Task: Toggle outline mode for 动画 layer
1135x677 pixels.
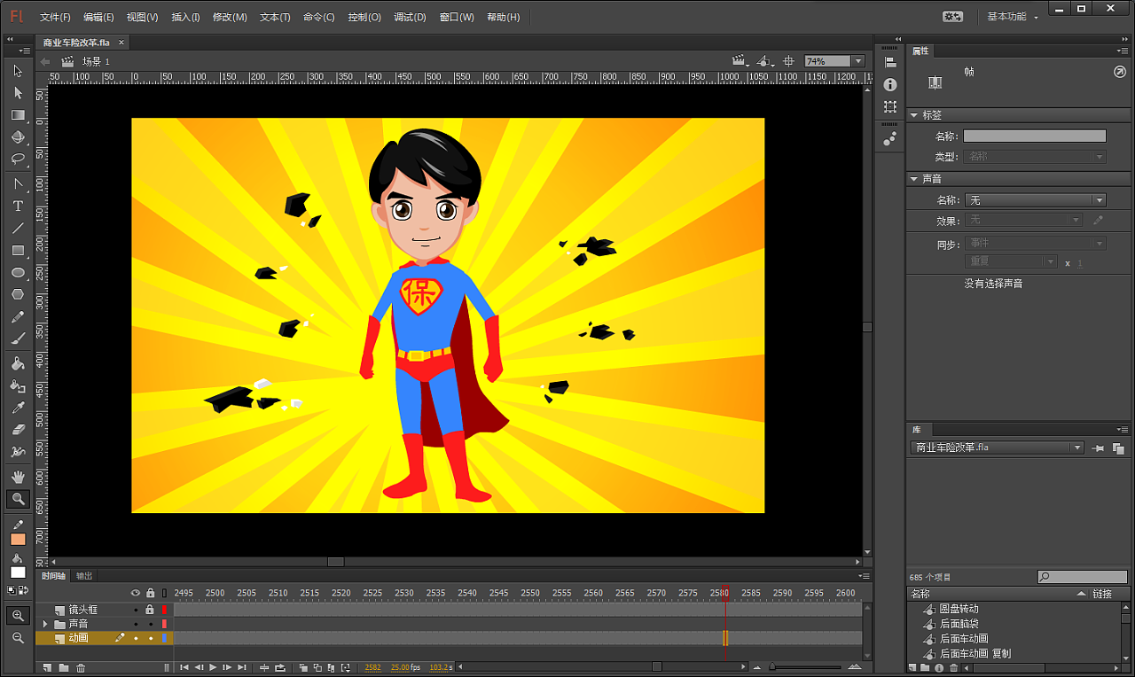Action: (164, 639)
